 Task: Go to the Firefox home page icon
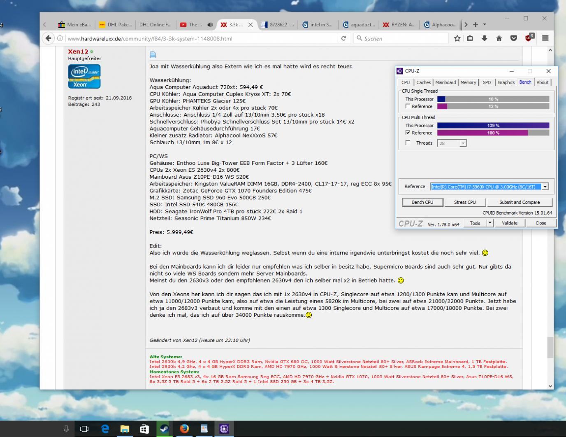(499, 38)
